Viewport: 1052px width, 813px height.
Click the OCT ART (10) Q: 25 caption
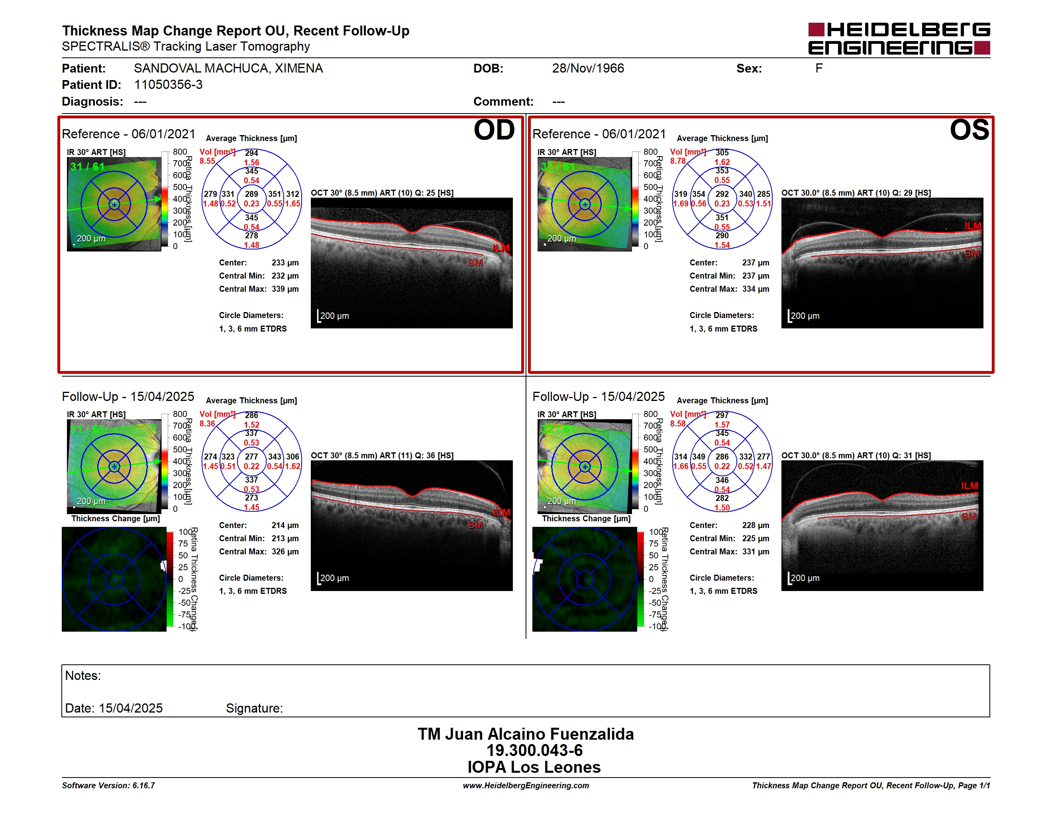coord(382,193)
